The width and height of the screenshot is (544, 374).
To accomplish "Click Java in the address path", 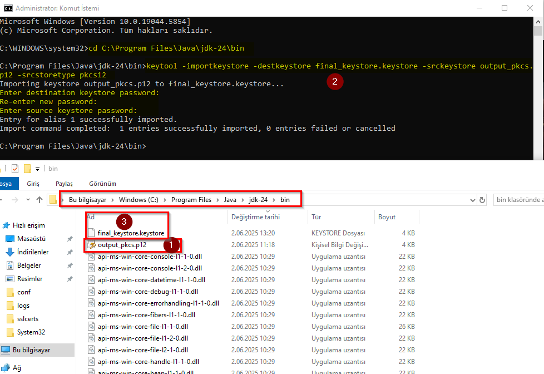I will [x=230, y=200].
